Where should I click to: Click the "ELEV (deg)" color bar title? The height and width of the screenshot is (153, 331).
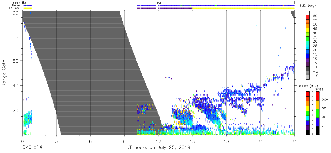(308, 6)
